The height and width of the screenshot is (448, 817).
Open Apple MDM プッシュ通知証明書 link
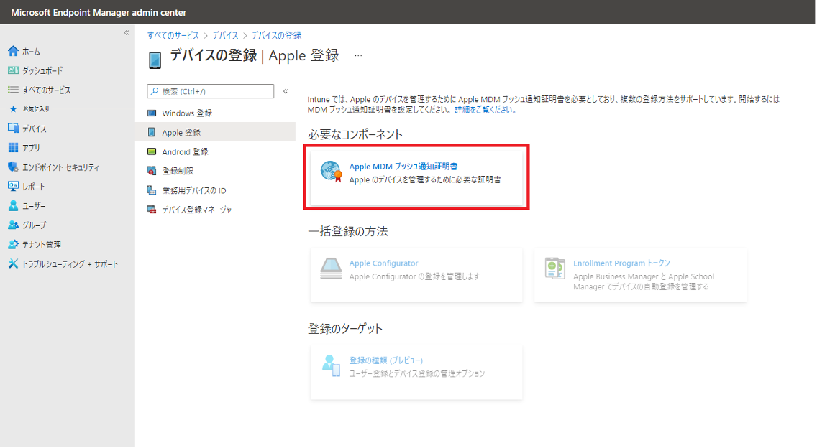point(403,167)
